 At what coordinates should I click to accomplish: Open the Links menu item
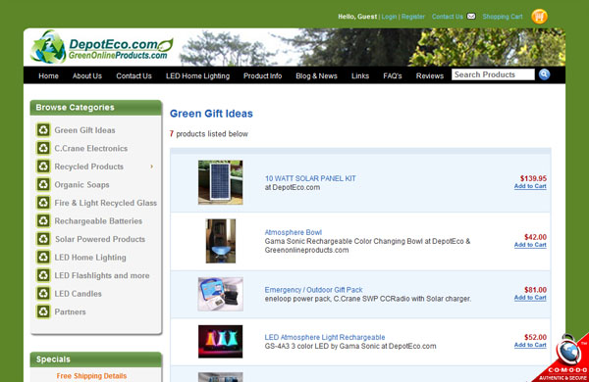(360, 76)
